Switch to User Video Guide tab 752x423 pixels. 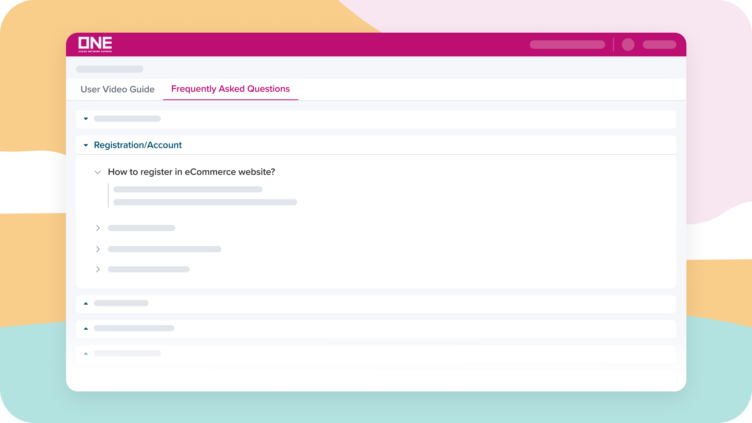[x=117, y=89]
